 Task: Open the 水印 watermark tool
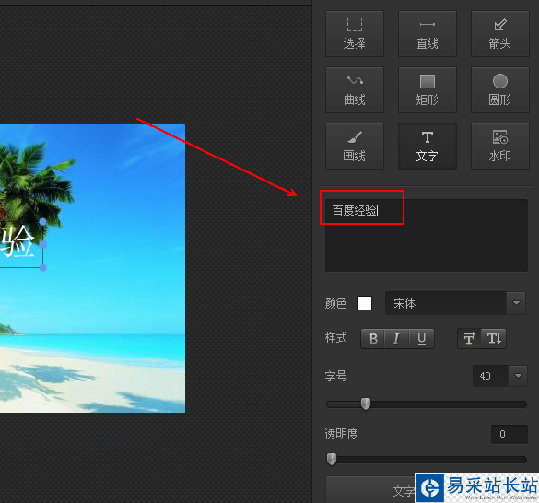pos(499,146)
